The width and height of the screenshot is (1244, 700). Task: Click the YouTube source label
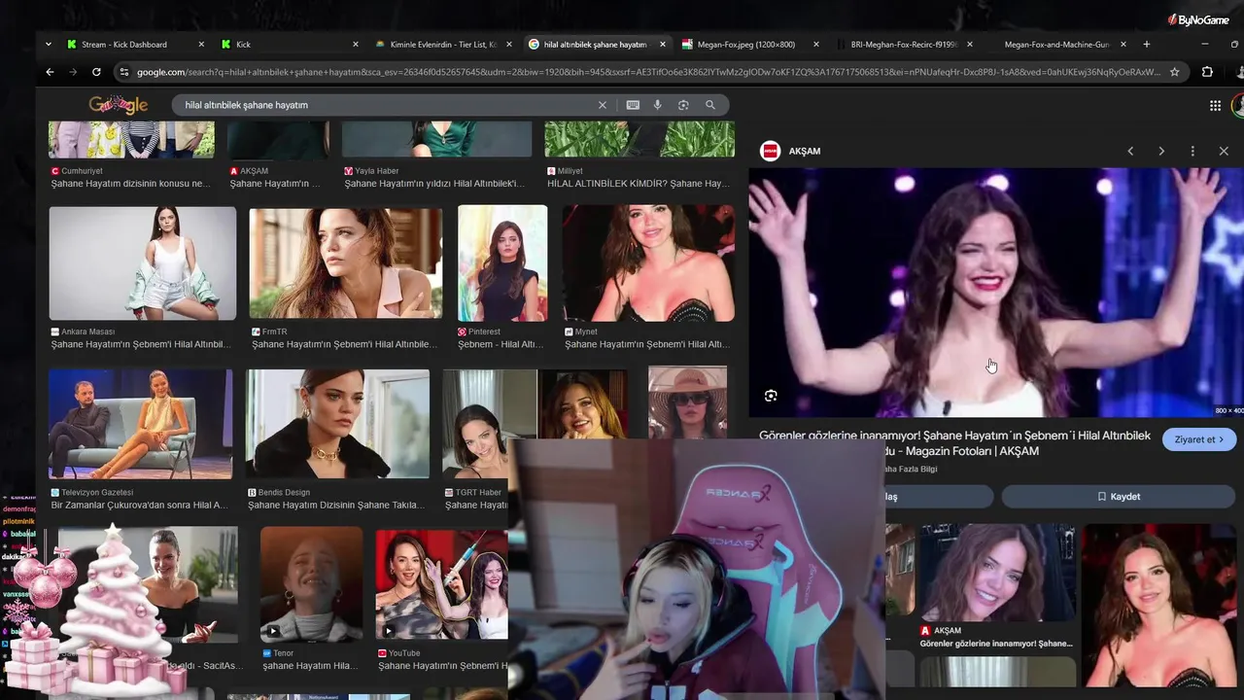click(404, 653)
